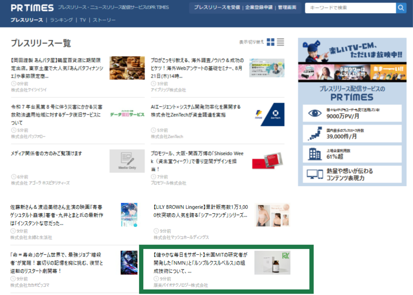This screenshot has height=295, width=413.
Task: Click clock icon beside 7分前 timestamp
Action: (x=153, y=177)
